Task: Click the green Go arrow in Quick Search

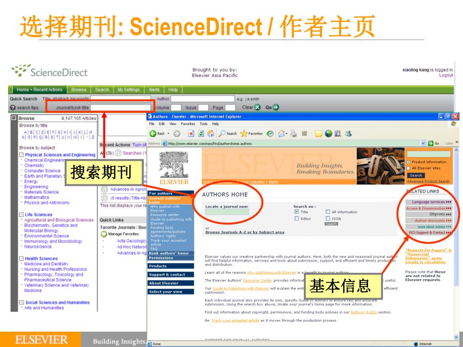Action: [x=276, y=107]
